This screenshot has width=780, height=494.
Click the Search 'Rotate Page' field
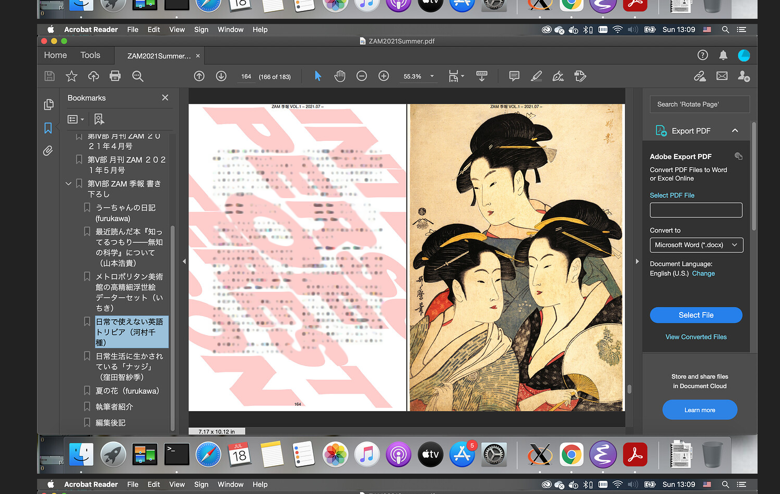(700, 104)
